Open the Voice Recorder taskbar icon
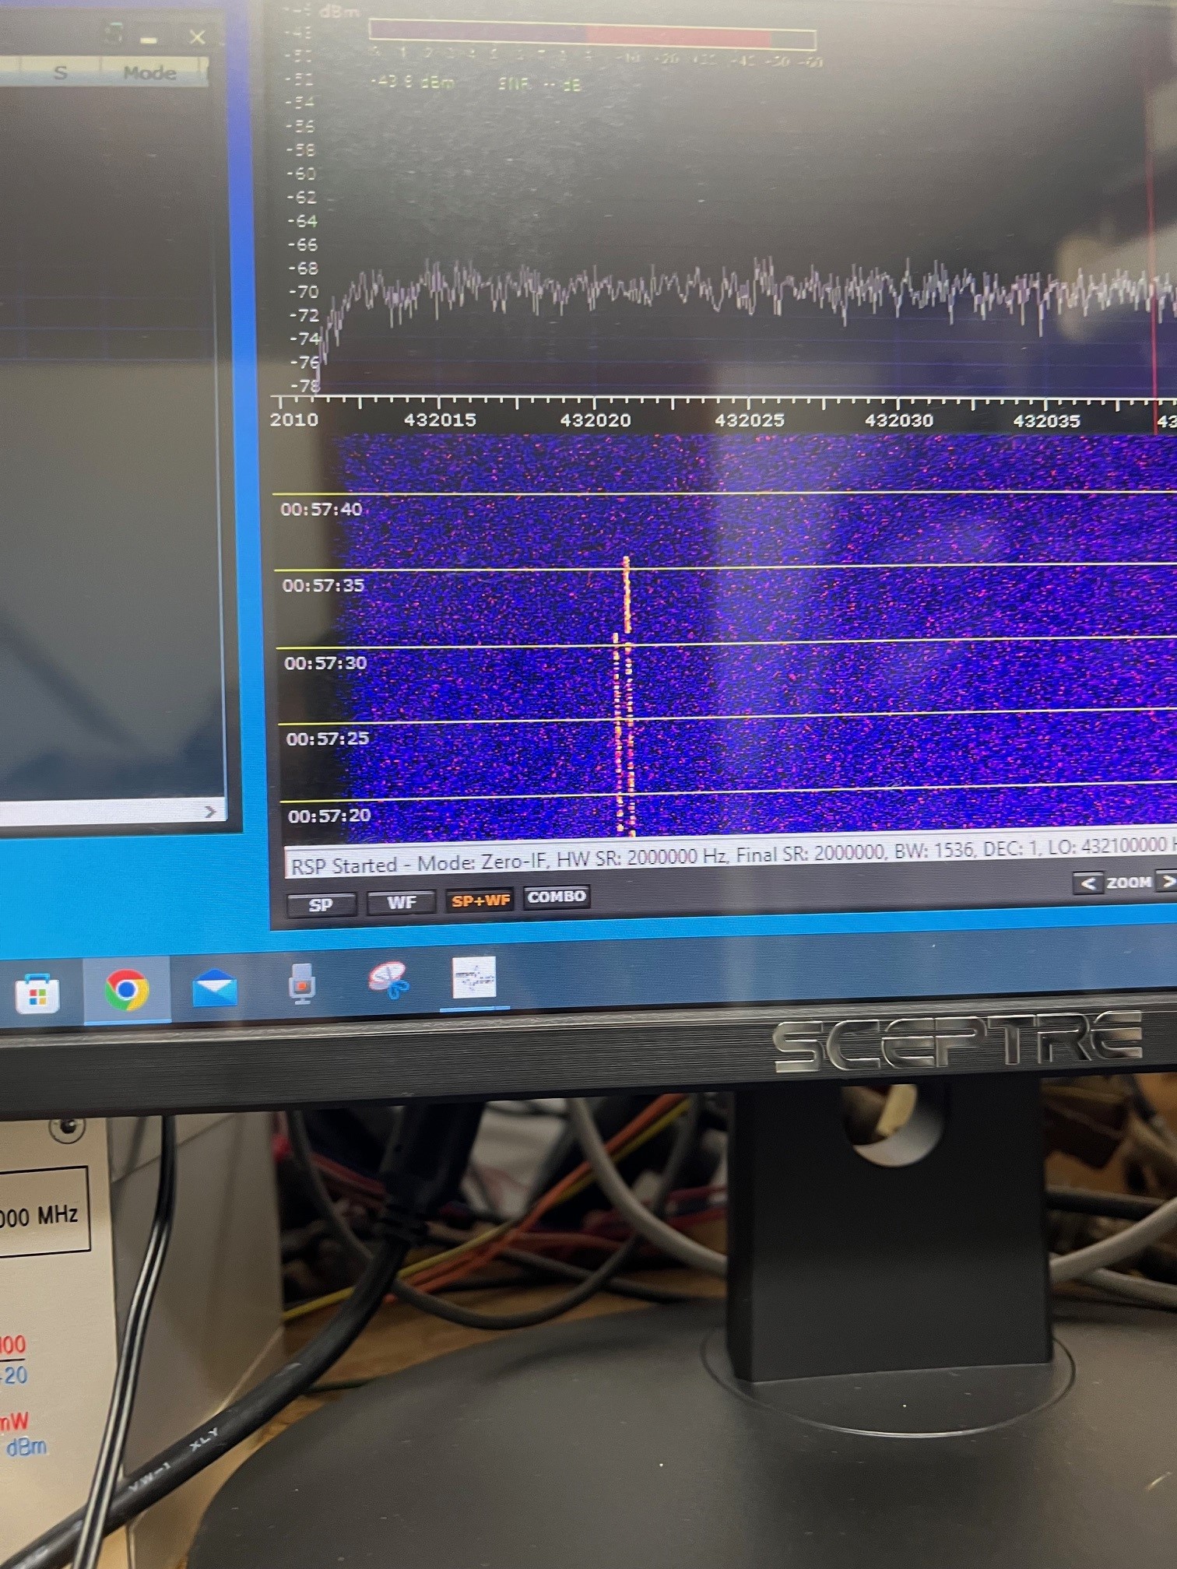 tap(302, 984)
